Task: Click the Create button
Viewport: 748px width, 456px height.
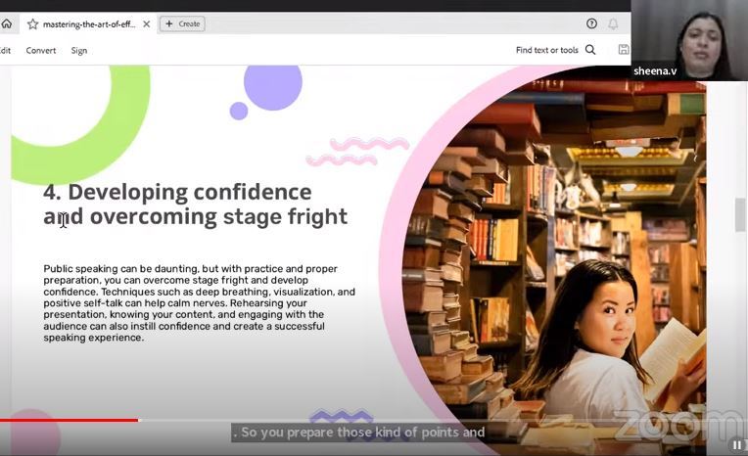Action: 183,23
